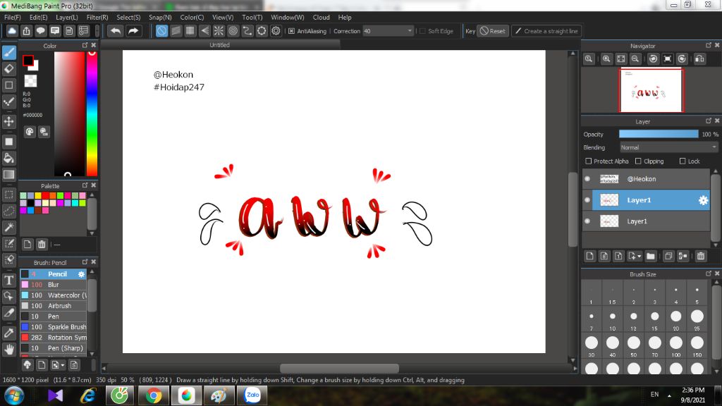The image size is (722, 406).
Task: Open Filter menu
Action: click(x=97, y=17)
